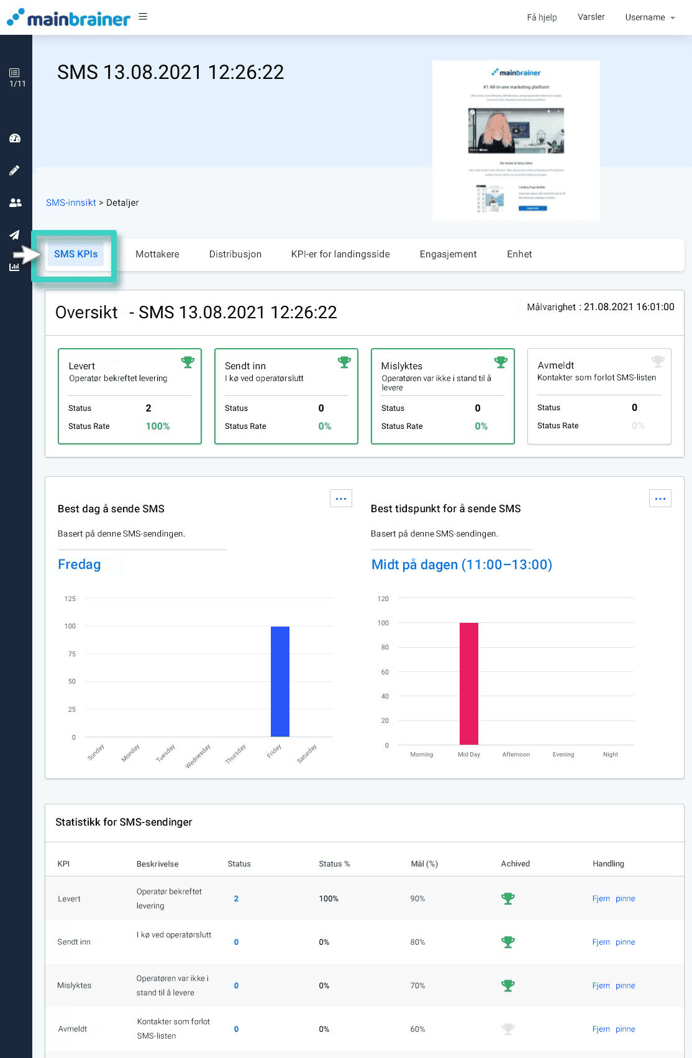
Task: Switch to the Engasjement tab
Action: 448,254
